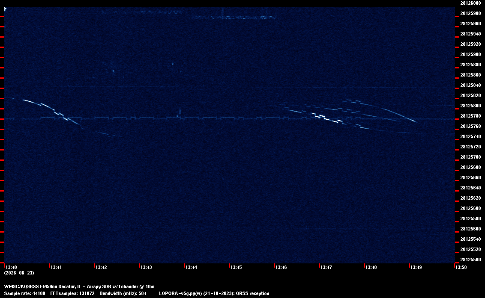485x298 pixels.
Task: Click the date label (2026-08-23)
Action: tap(19, 273)
